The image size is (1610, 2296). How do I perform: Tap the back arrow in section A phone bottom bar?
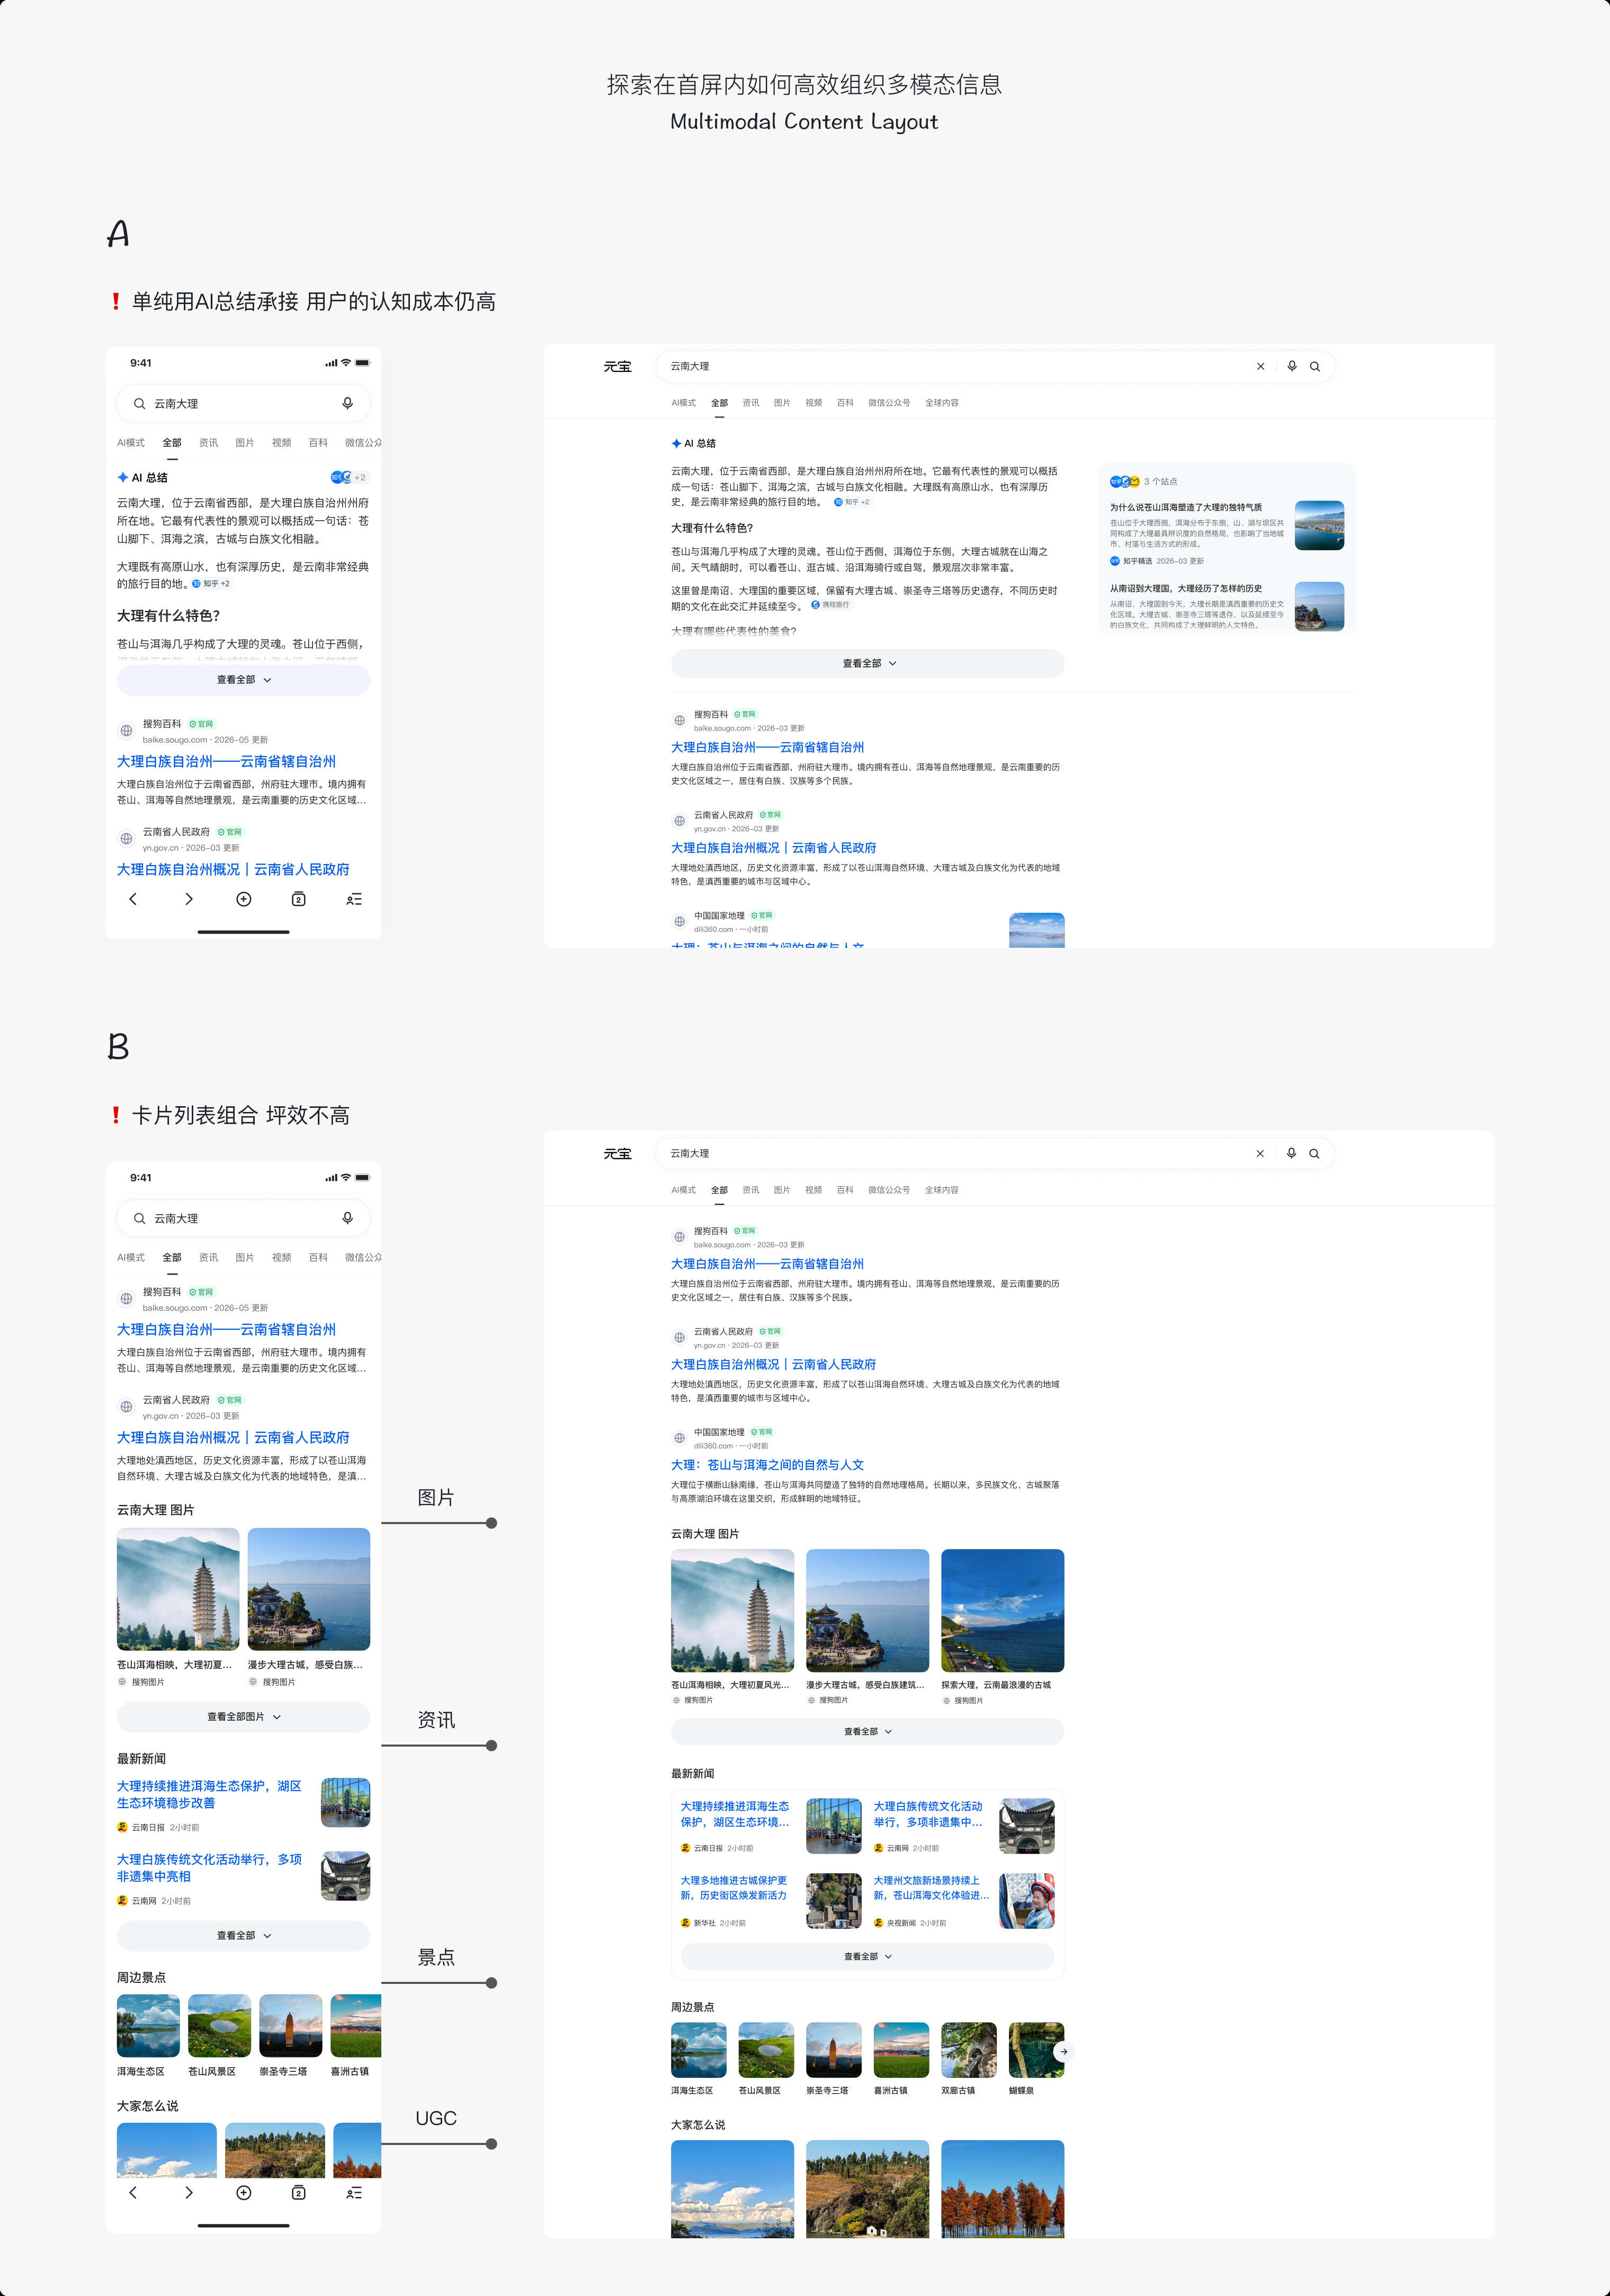133,899
